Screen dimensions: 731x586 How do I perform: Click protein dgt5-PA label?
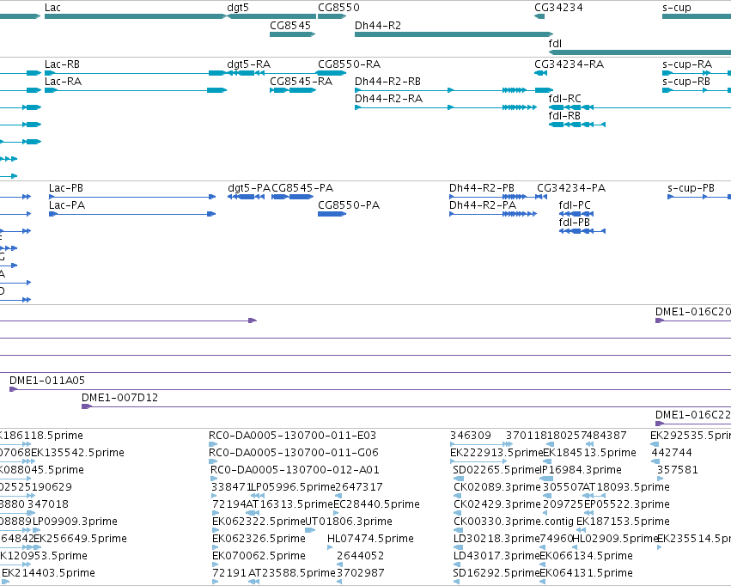tap(248, 188)
